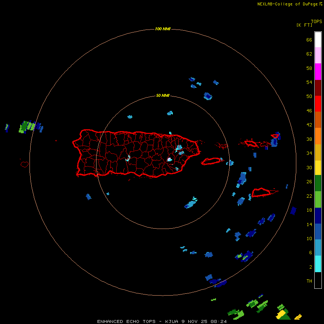This screenshot has width=324, height=324.
Task: Click the "ENHANCED ECHO TOPS" caption text
Action: point(126,321)
